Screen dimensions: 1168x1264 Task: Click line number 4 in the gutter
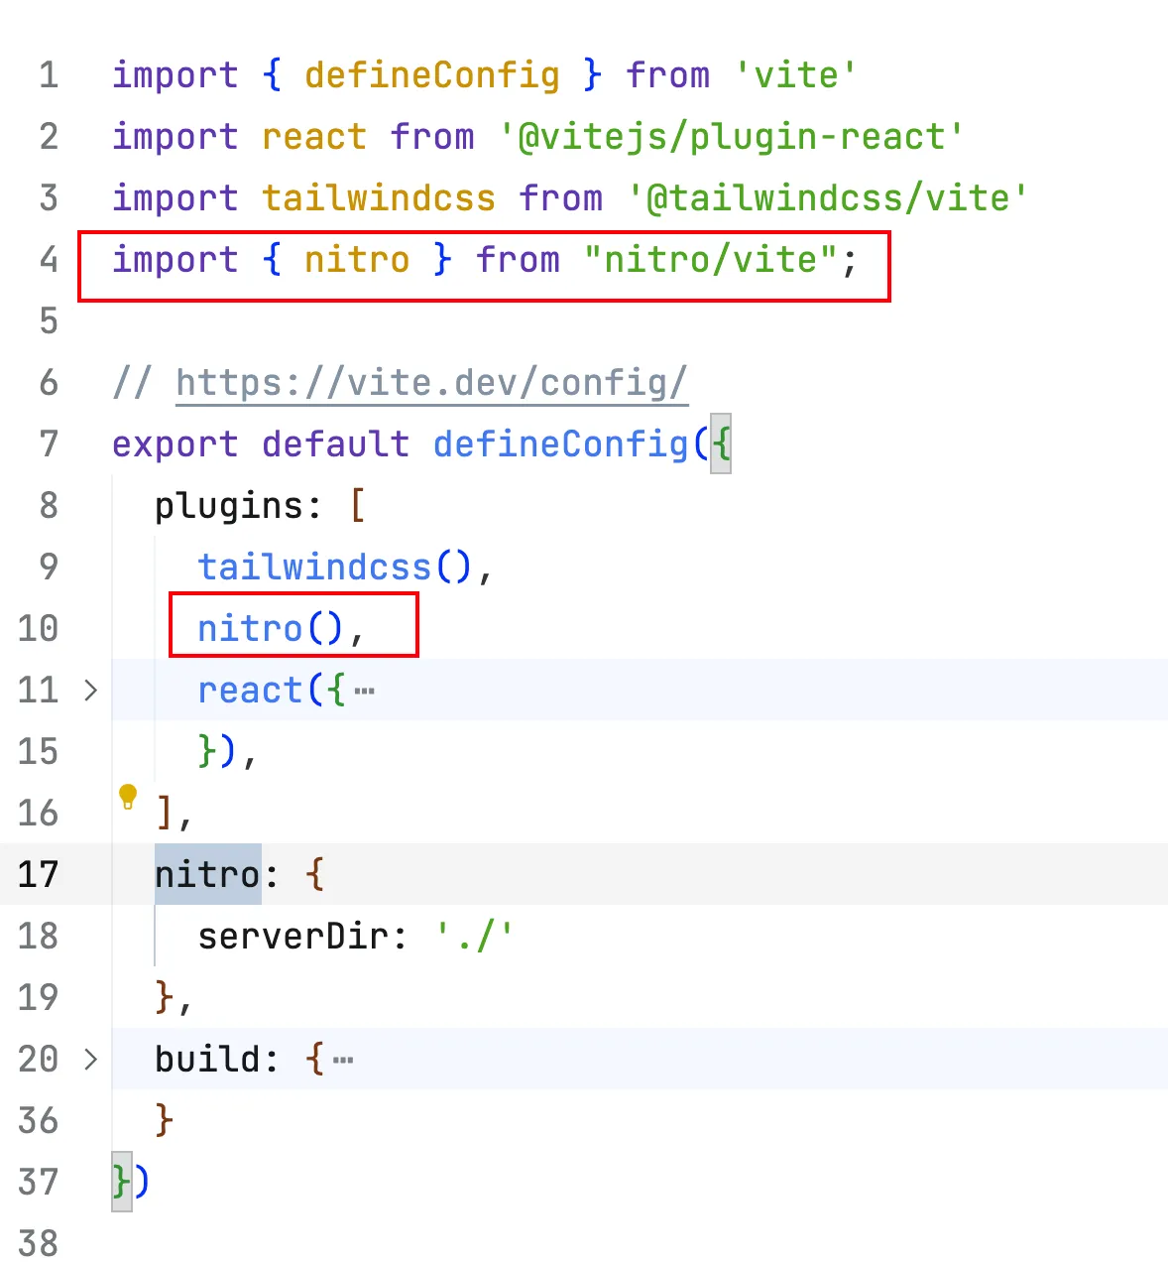[x=49, y=260]
